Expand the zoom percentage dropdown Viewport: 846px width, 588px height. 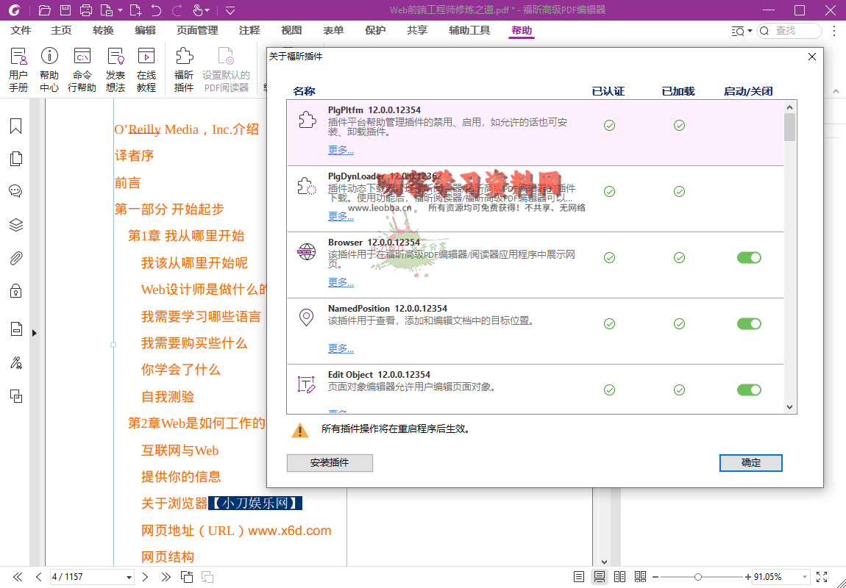tap(804, 577)
